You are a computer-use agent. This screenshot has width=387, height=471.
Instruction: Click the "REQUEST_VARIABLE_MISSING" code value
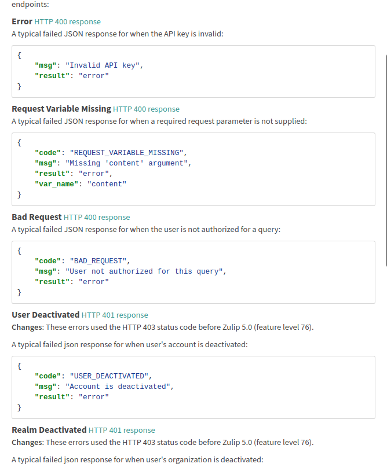tap(129, 153)
